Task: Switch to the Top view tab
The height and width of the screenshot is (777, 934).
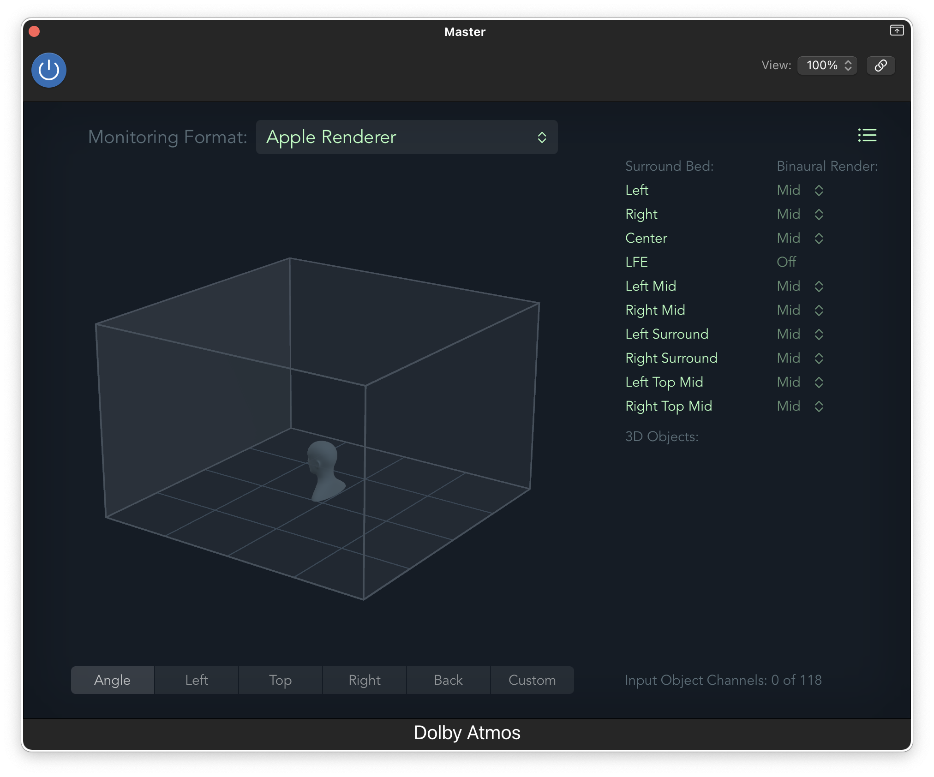Action: click(x=280, y=680)
